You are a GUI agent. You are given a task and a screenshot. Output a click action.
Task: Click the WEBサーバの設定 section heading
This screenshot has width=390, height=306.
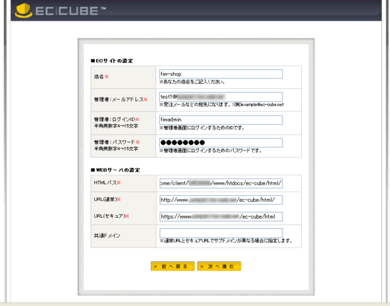click(115, 170)
